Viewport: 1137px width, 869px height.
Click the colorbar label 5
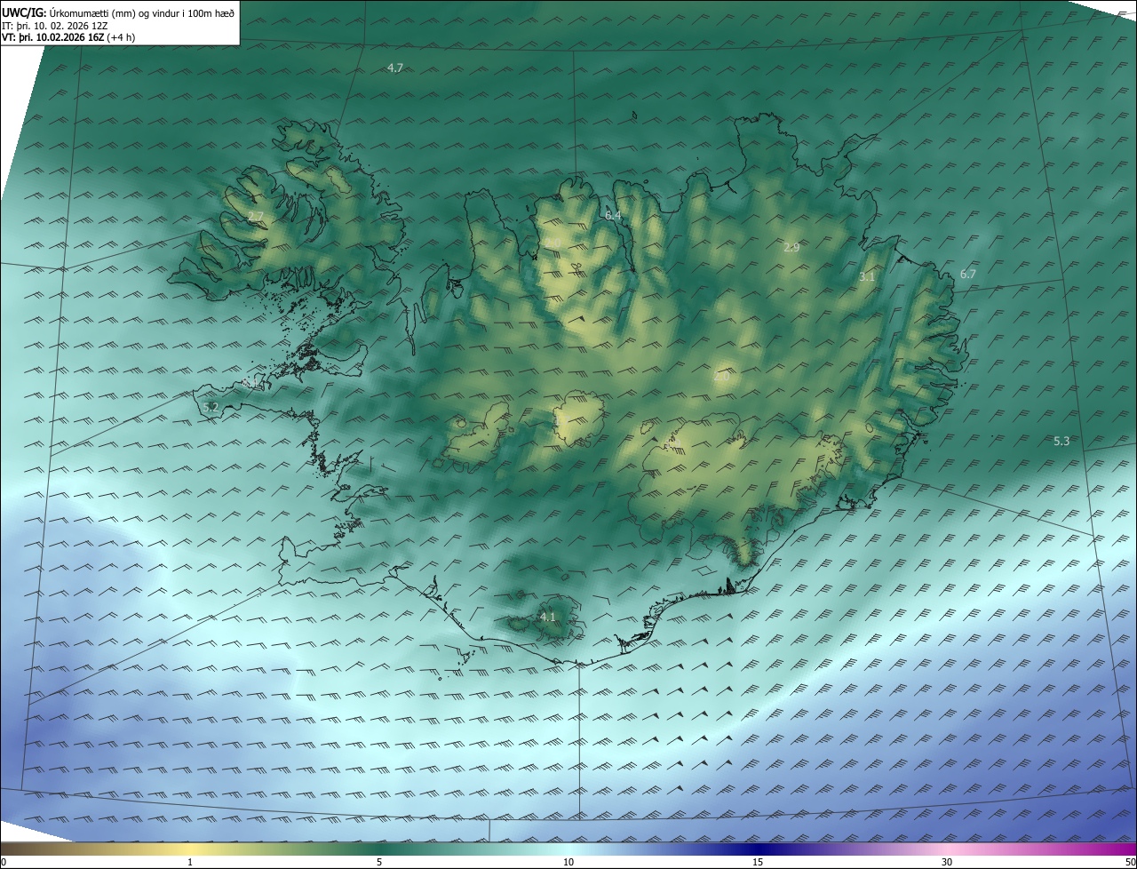coord(379,862)
